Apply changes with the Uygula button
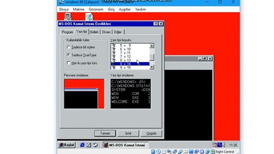The height and width of the screenshot is (154, 274). (x=151, y=133)
